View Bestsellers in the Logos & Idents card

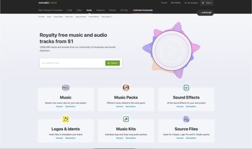pos(70,138)
